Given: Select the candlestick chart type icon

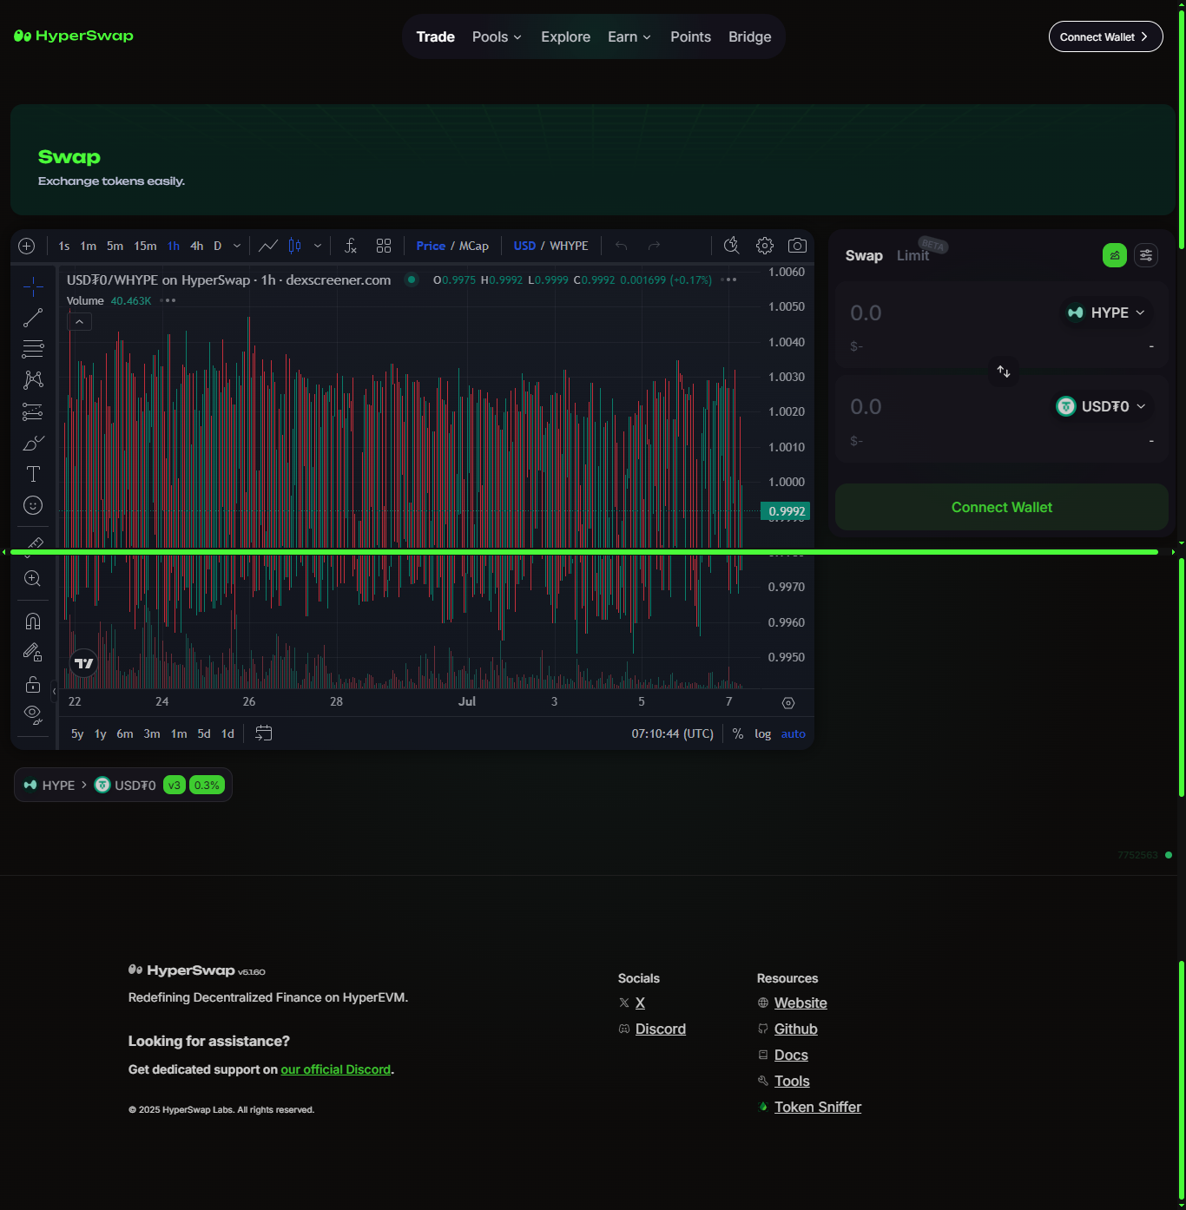Looking at the screenshot, I should click(295, 246).
